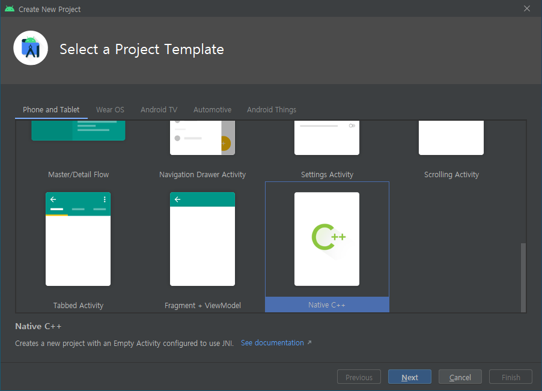Open the See documentation link

[x=272, y=342]
